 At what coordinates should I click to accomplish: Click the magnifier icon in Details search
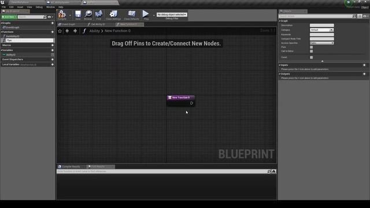(x=354, y=16)
